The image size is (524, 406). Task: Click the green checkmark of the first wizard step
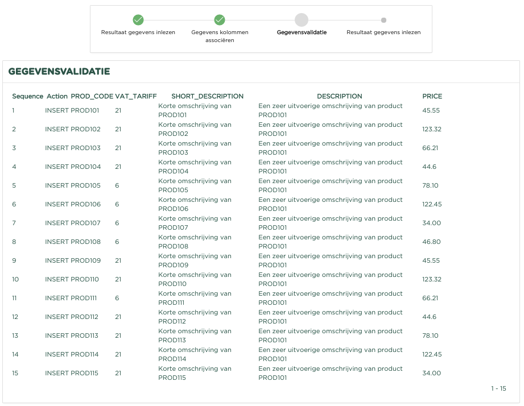138,20
